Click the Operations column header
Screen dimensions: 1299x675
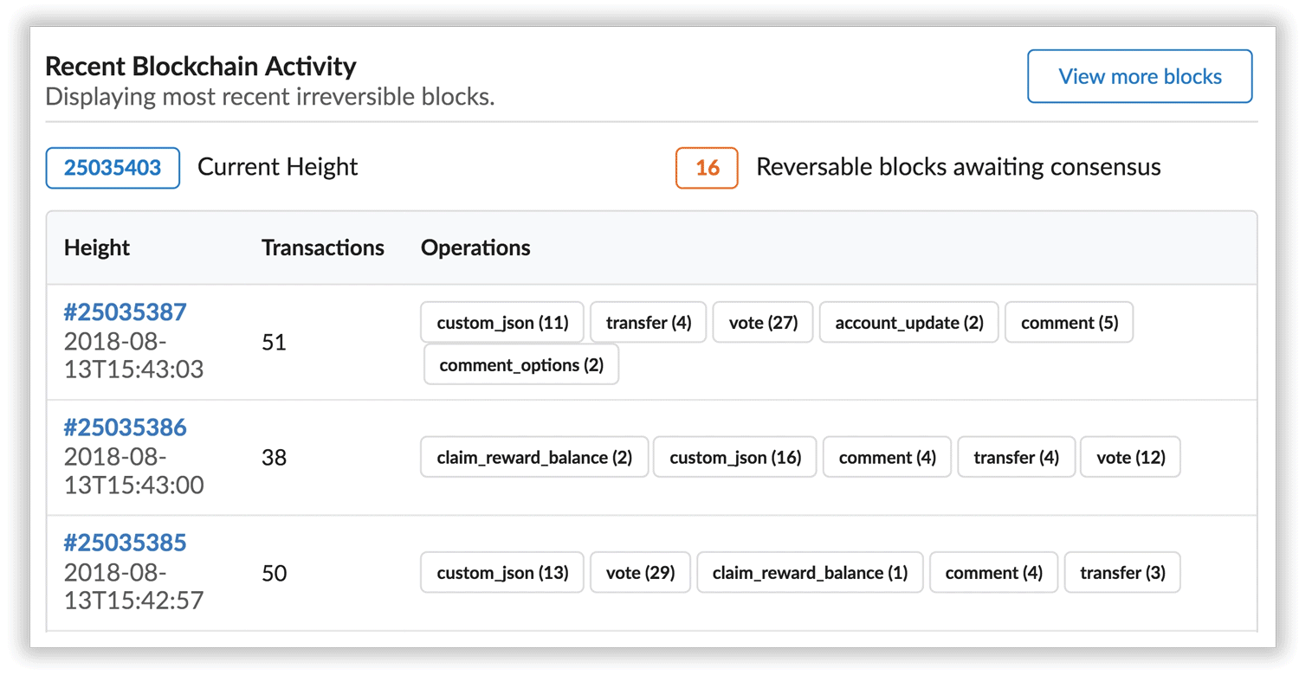[x=475, y=247]
